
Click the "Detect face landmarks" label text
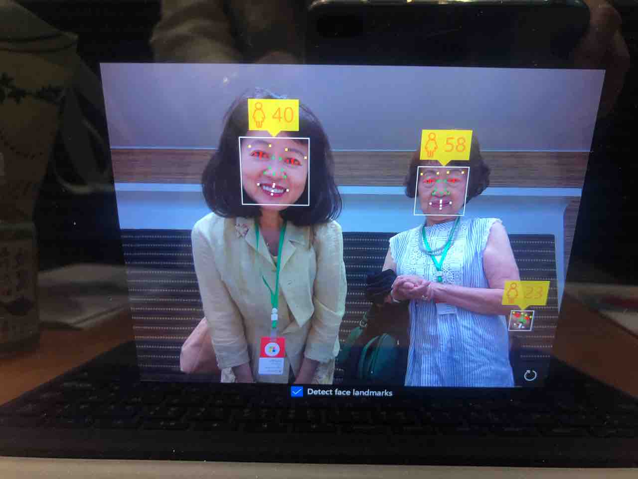tap(349, 392)
